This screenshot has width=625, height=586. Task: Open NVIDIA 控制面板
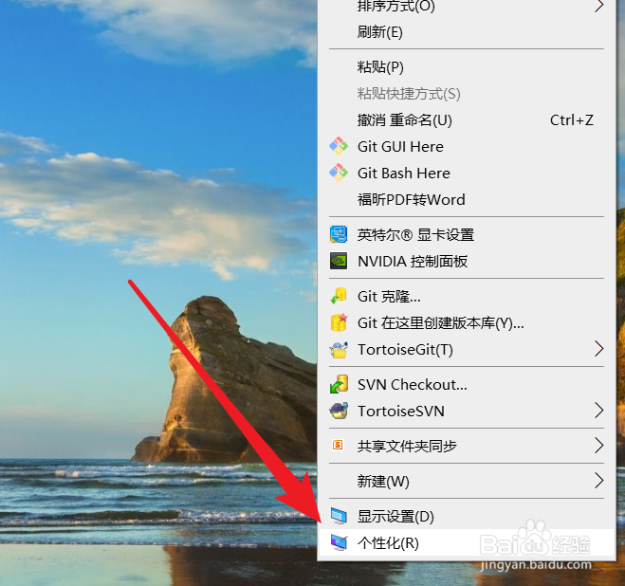coord(467,261)
